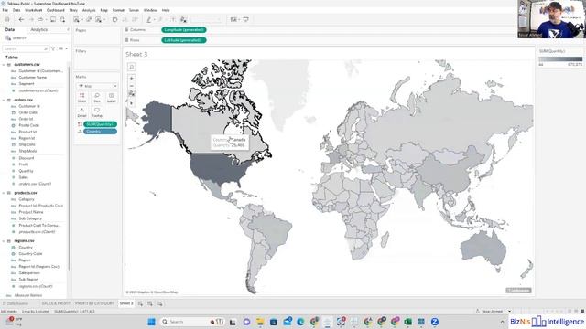This screenshot has height=329, width=586.
Task: Click the Longitude (generated) pill on Columns
Action: coord(184,30)
